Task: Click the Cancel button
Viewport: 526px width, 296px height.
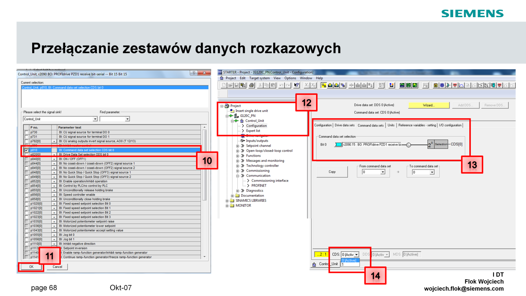Action: pyautogui.click(x=57, y=267)
